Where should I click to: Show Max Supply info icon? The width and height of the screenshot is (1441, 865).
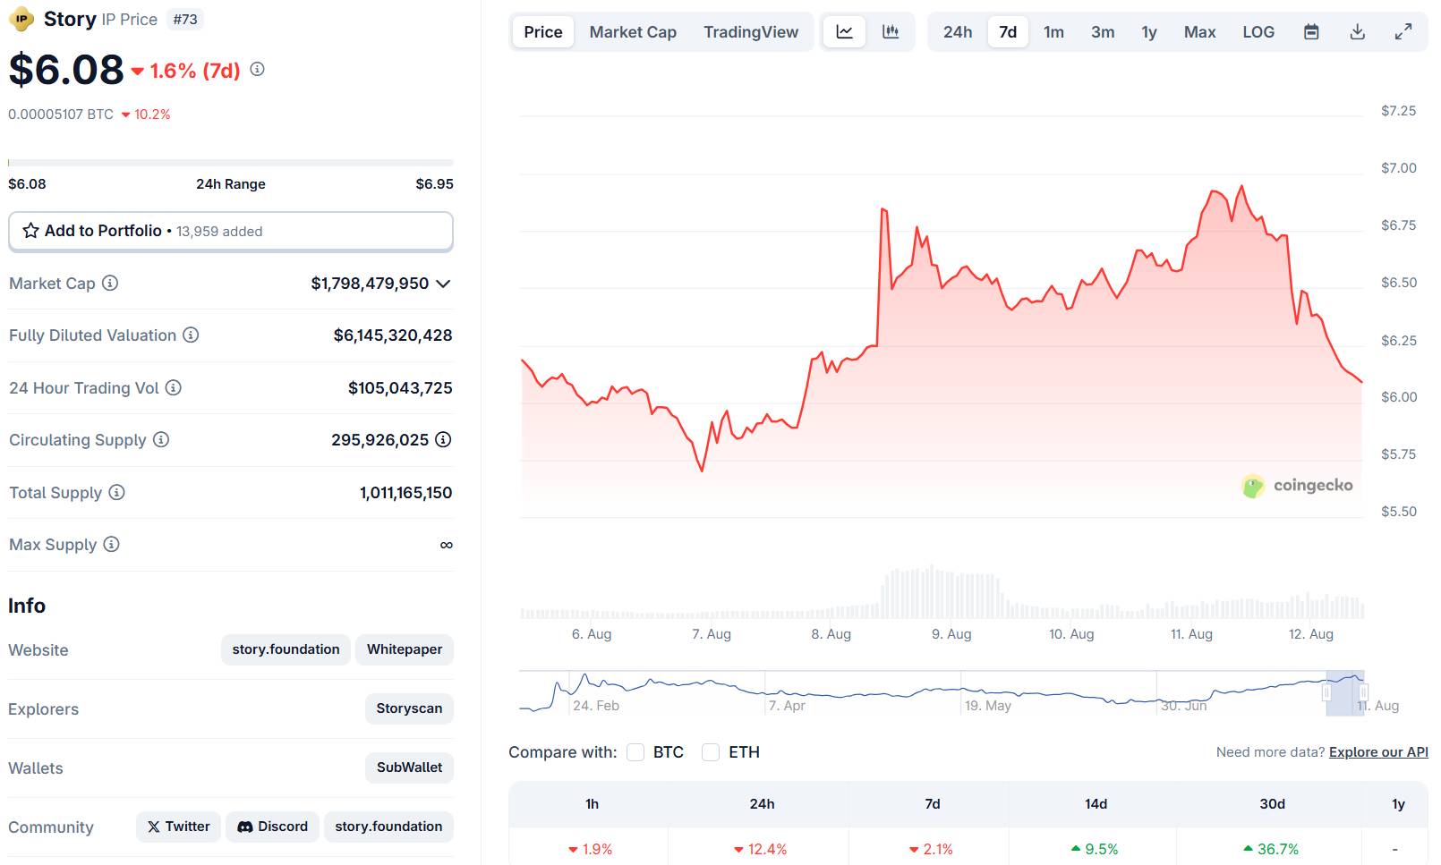[111, 544]
